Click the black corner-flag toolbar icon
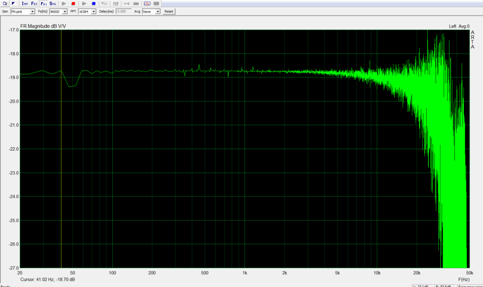Image resolution: width=483 pixels, height=287 pixels. tap(13, 4)
